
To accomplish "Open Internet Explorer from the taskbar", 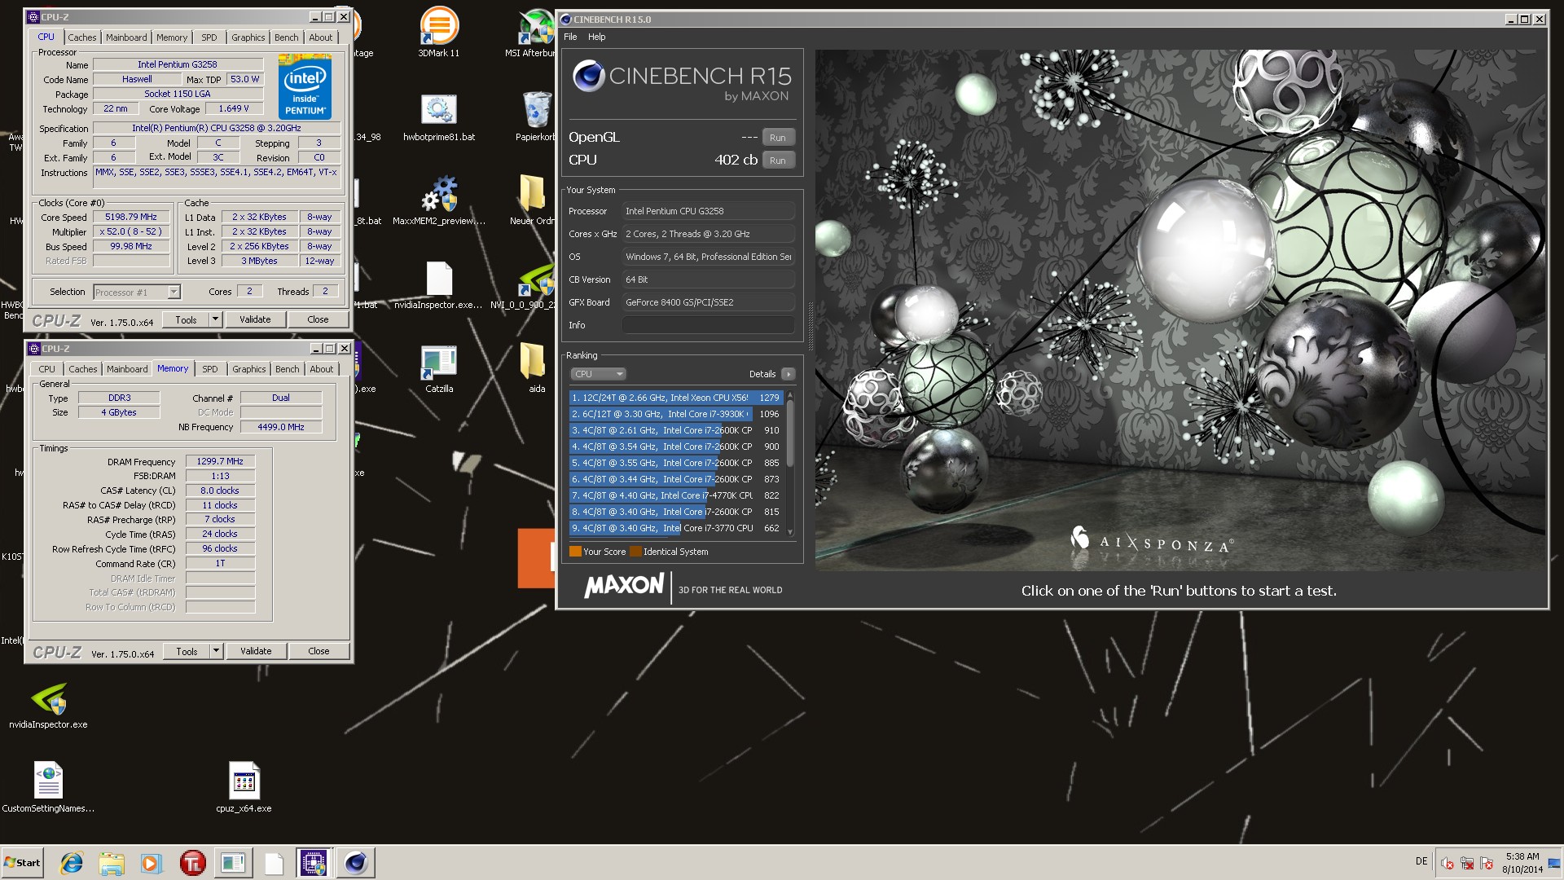I will pos(72,863).
